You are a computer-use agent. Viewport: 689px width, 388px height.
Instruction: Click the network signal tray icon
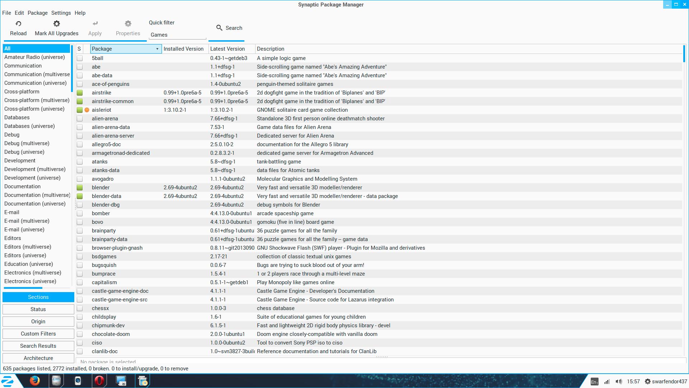coord(607,382)
